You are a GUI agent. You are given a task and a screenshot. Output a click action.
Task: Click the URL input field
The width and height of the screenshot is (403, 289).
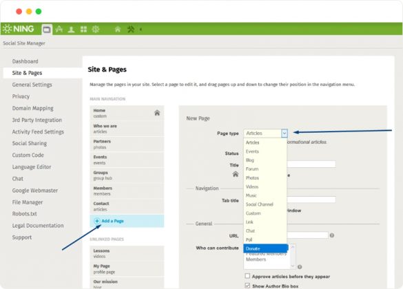307,235
